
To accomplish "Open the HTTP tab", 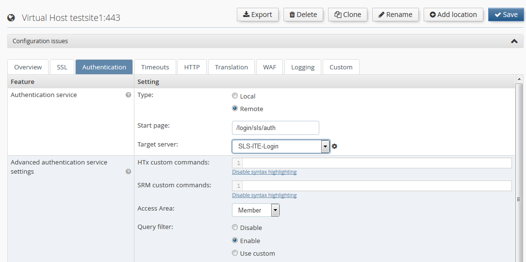I will pos(192,67).
